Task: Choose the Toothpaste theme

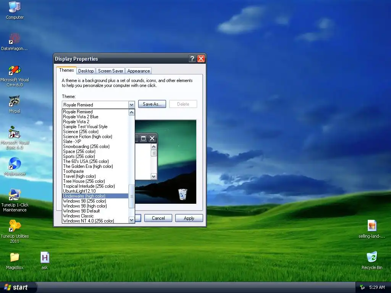Action: pyautogui.click(x=95, y=171)
